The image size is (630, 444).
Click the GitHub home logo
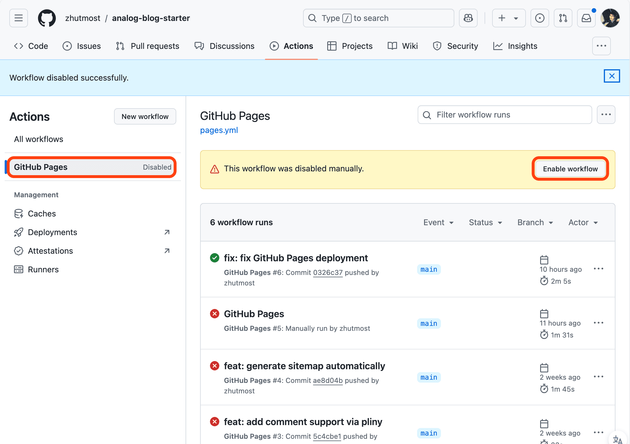[47, 18]
